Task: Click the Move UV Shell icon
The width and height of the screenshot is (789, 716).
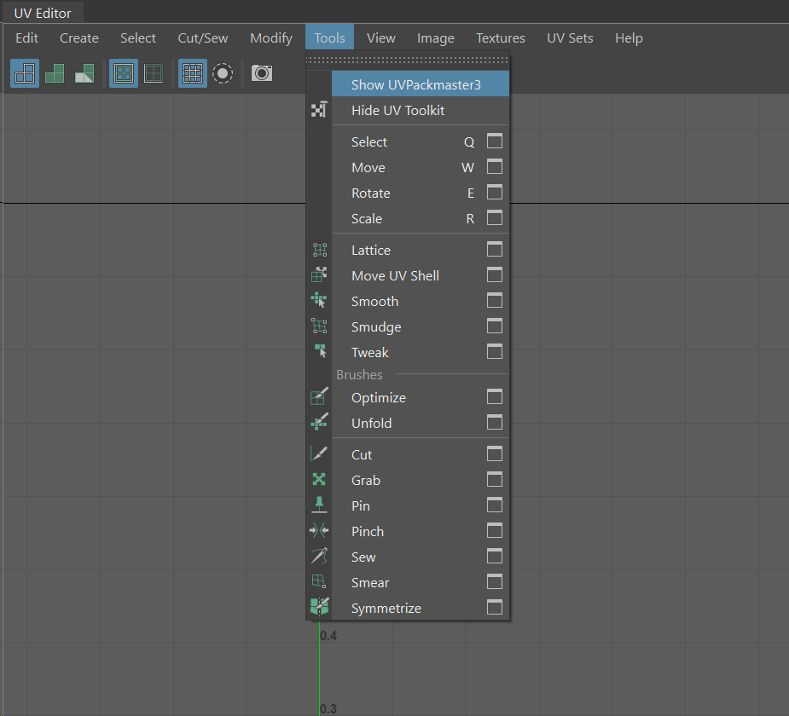Action: click(319, 275)
